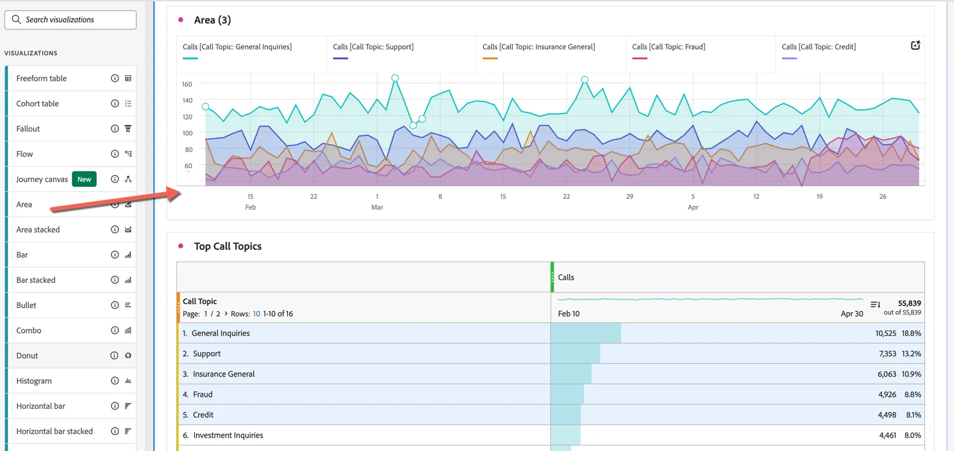The image size is (954, 451).
Task: Click the Call Topic dimension header
Action: (200, 301)
